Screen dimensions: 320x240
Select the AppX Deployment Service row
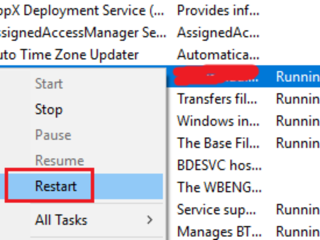tap(80, 11)
